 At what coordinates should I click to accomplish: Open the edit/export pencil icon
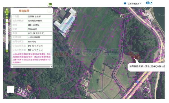click(151, 3)
